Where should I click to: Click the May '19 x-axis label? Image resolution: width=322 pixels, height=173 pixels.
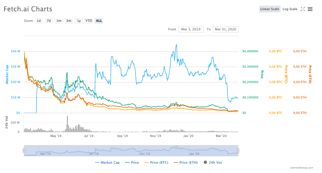56,136
